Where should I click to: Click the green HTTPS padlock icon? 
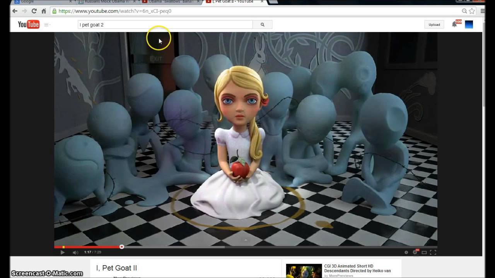(55, 11)
